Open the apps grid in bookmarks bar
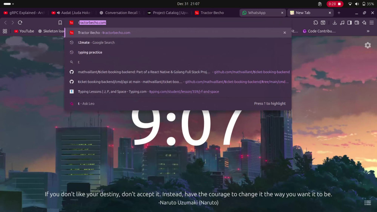This screenshot has width=377, height=212. pyautogui.click(x=5, y=31)
